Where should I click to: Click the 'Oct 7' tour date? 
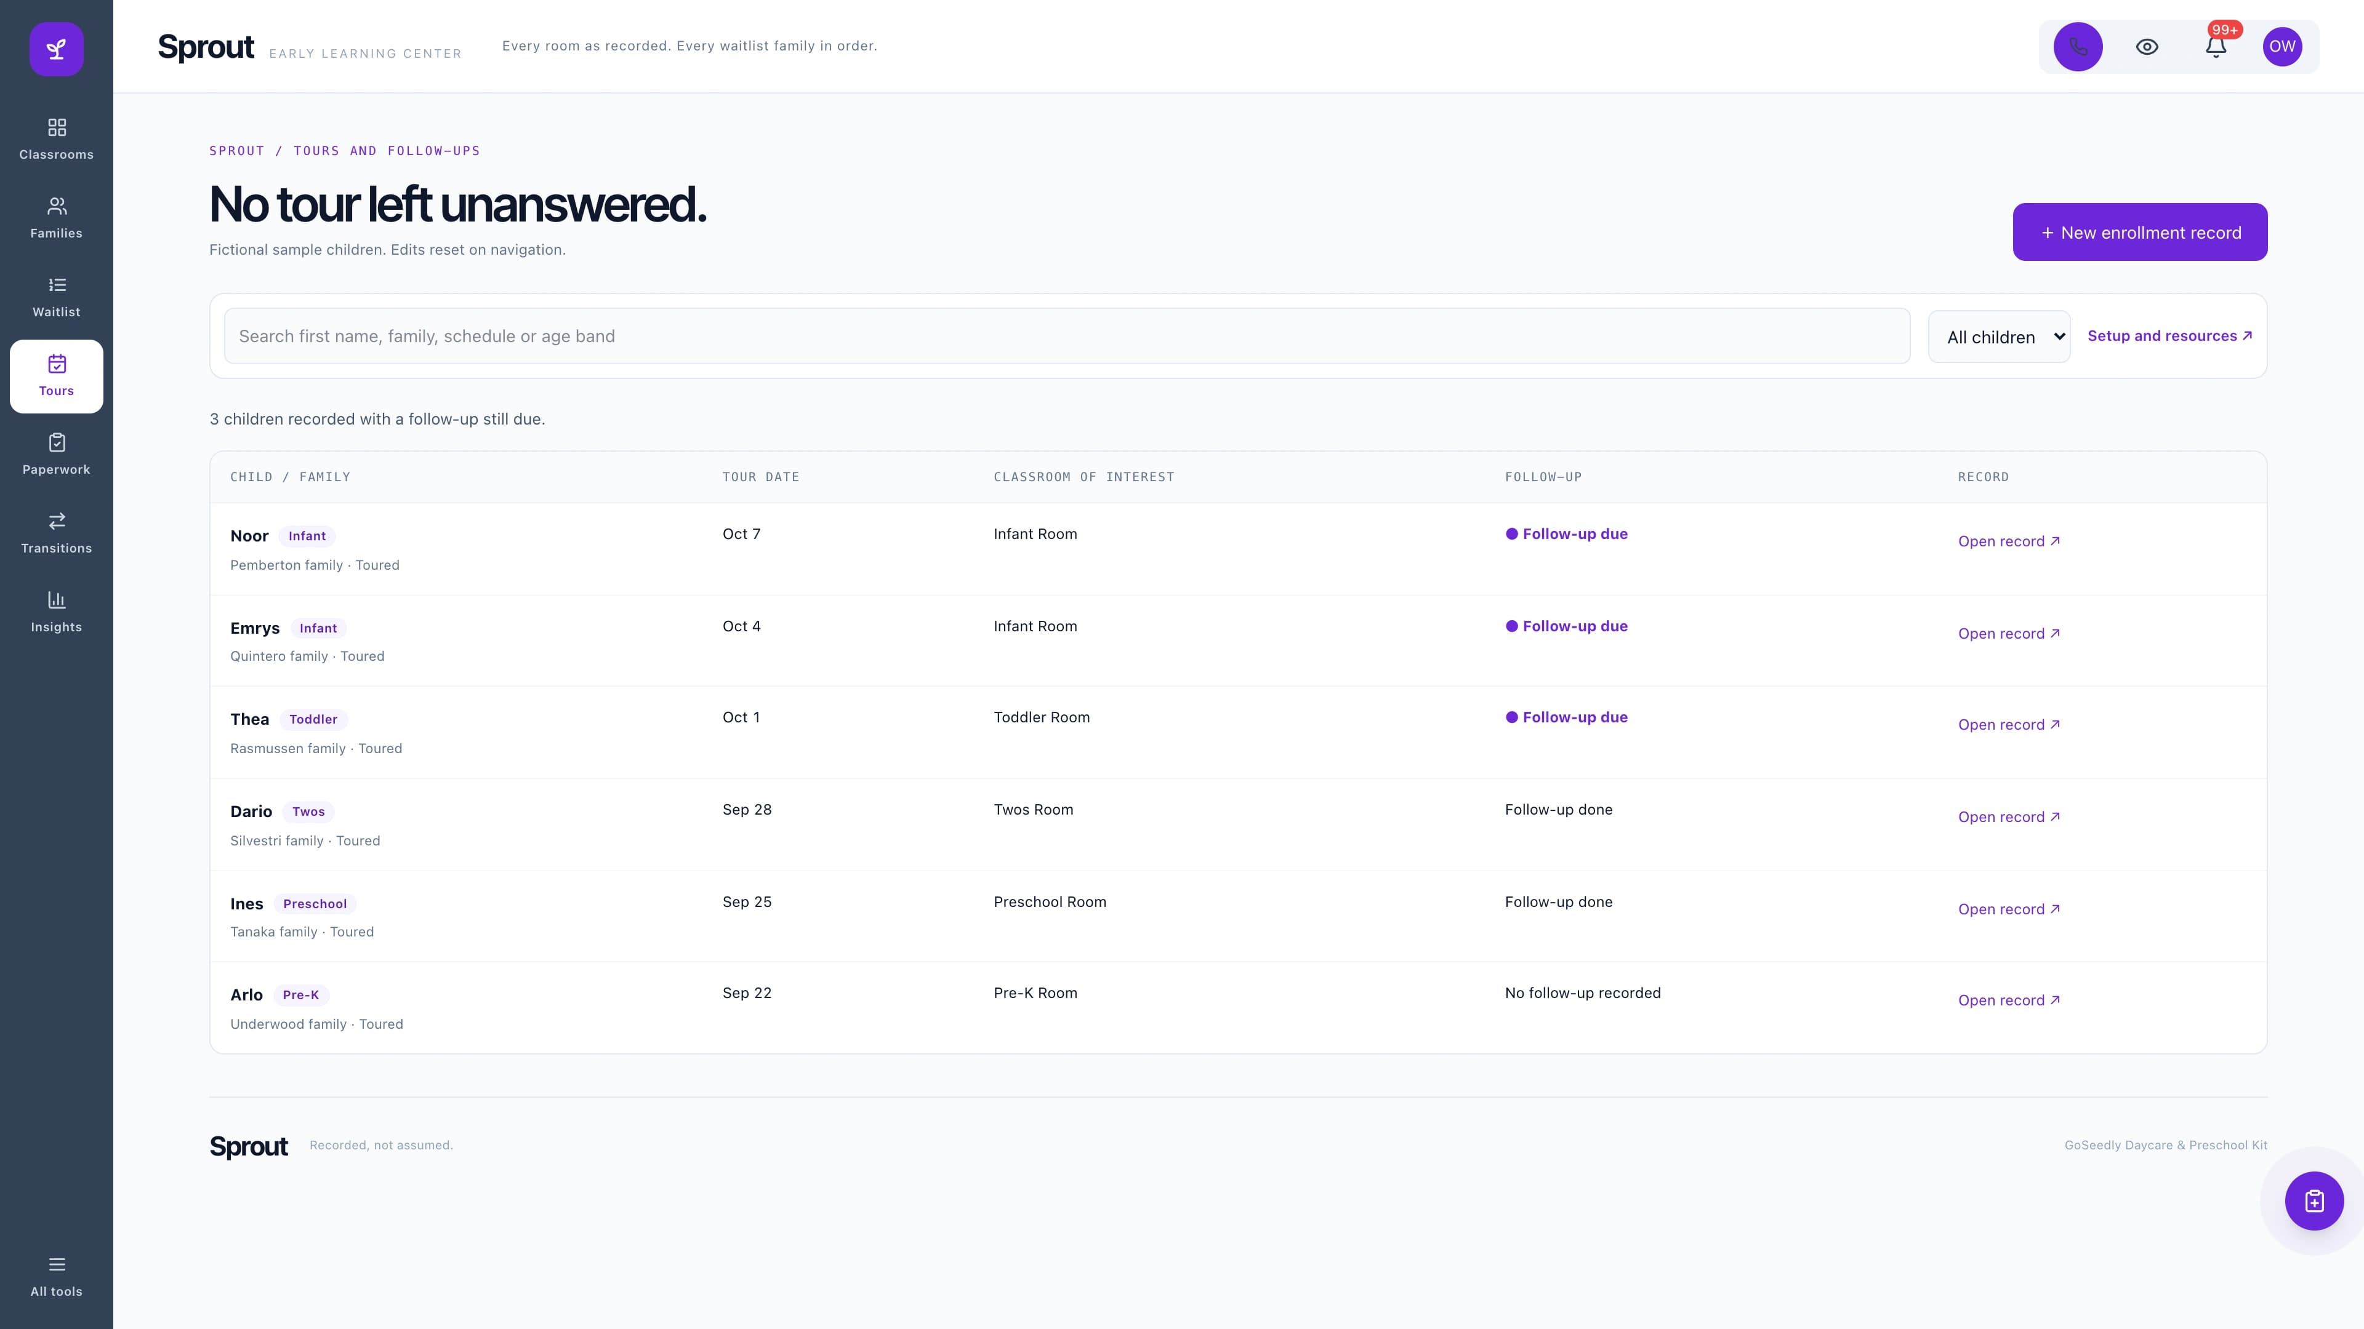click(741, 534)
